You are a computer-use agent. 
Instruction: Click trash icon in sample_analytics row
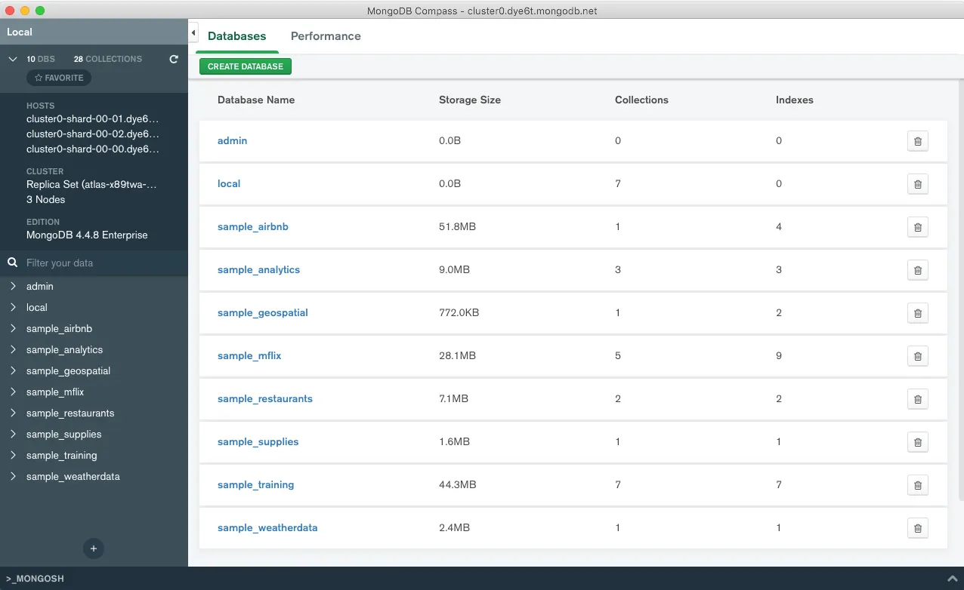[x=917, y=270]
